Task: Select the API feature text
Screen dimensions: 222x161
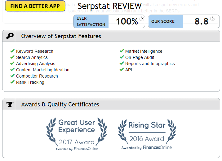Action: pos(129,70)
